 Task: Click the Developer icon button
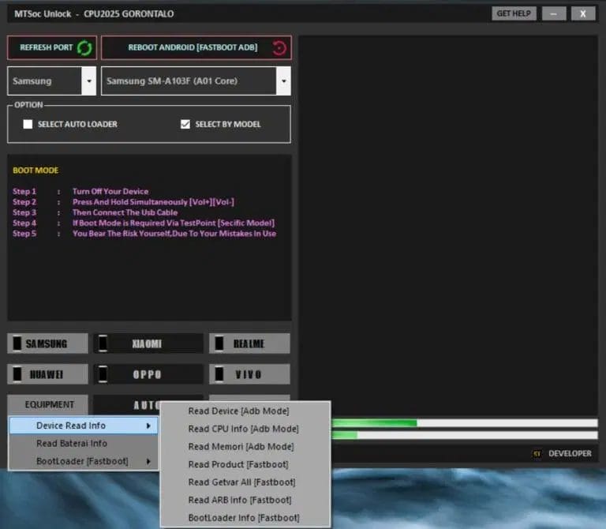(x=537, y=453)
